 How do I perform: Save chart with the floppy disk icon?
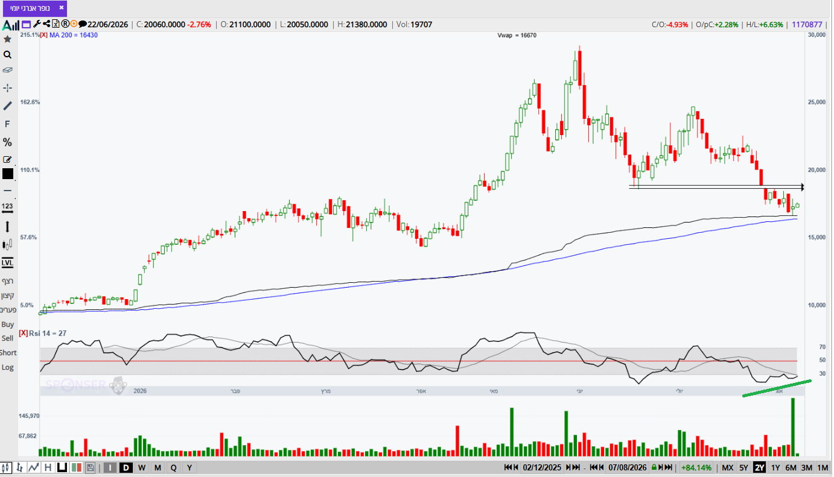[x=90, y=468]
